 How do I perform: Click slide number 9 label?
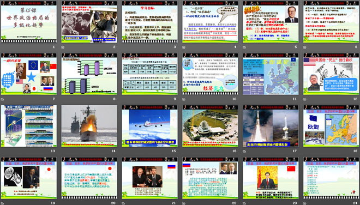pyautogui.click(x=175, y=99)
